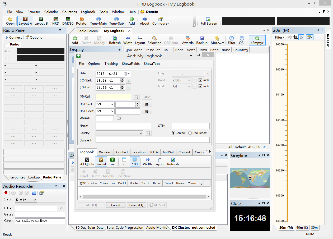Toggle the Mode track checkbox
Image resolution: width=333 pixels, height=239 pixels.
coord(200,86)
